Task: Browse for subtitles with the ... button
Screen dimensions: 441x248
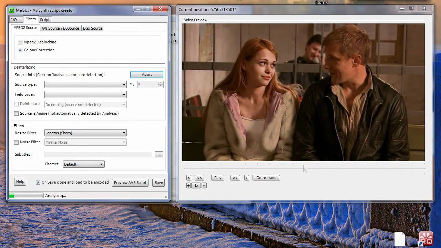Action: point(159,155)
